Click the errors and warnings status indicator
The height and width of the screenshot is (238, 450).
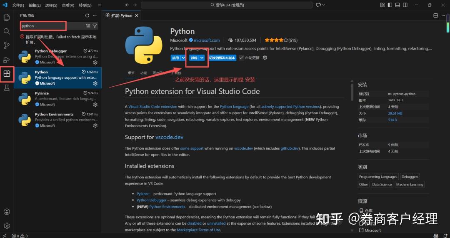pyautogui.click(x=20, y=235)
